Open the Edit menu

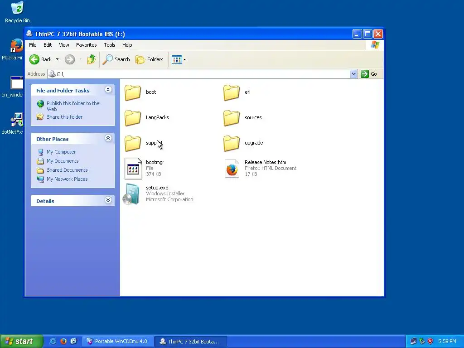48,45
